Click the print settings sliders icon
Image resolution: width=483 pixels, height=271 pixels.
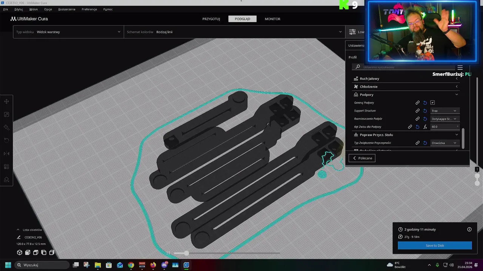352,32
